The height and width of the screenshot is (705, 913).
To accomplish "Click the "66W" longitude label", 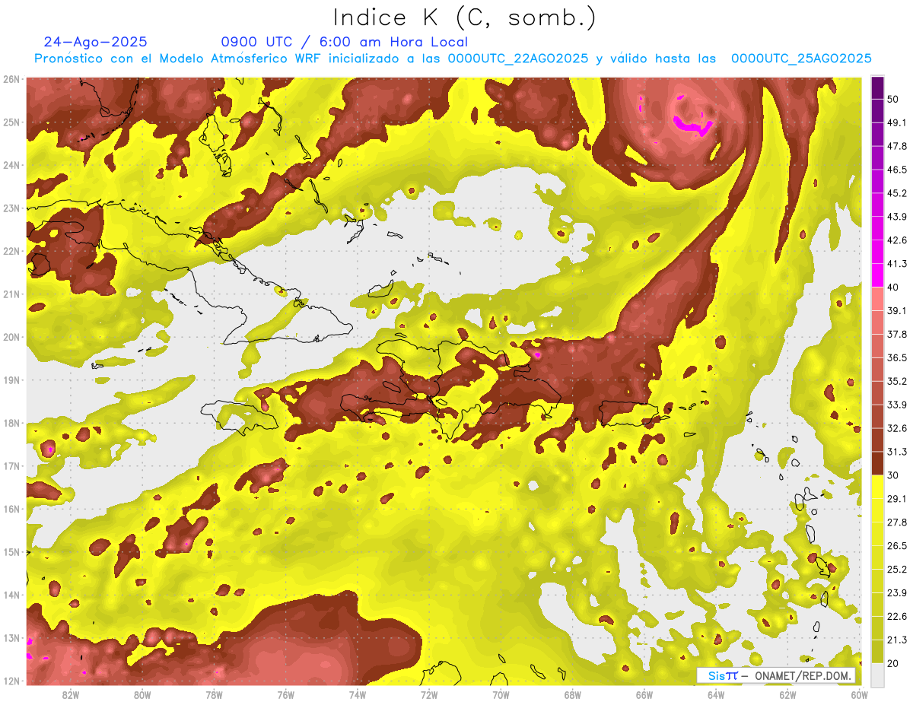I will [644, 695].
